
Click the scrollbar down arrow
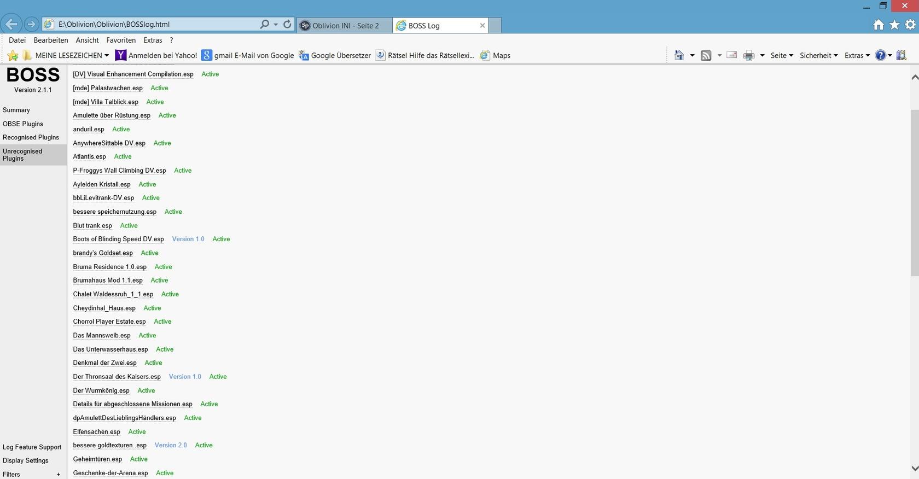click(x=914, y=469)
